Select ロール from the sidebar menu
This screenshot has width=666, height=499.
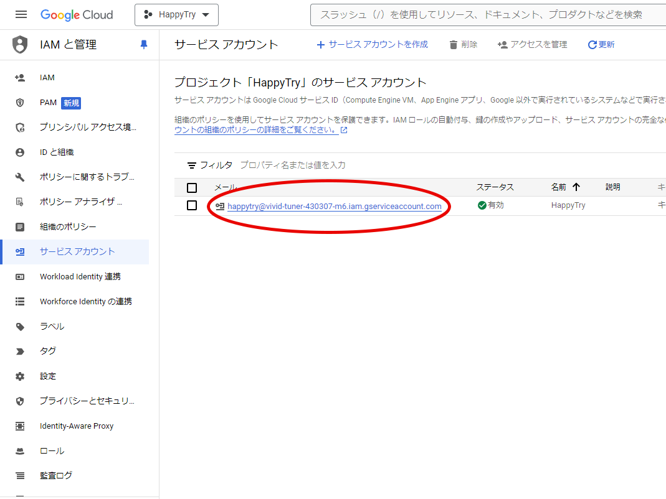pyautogui.click(x=52, y=451)
